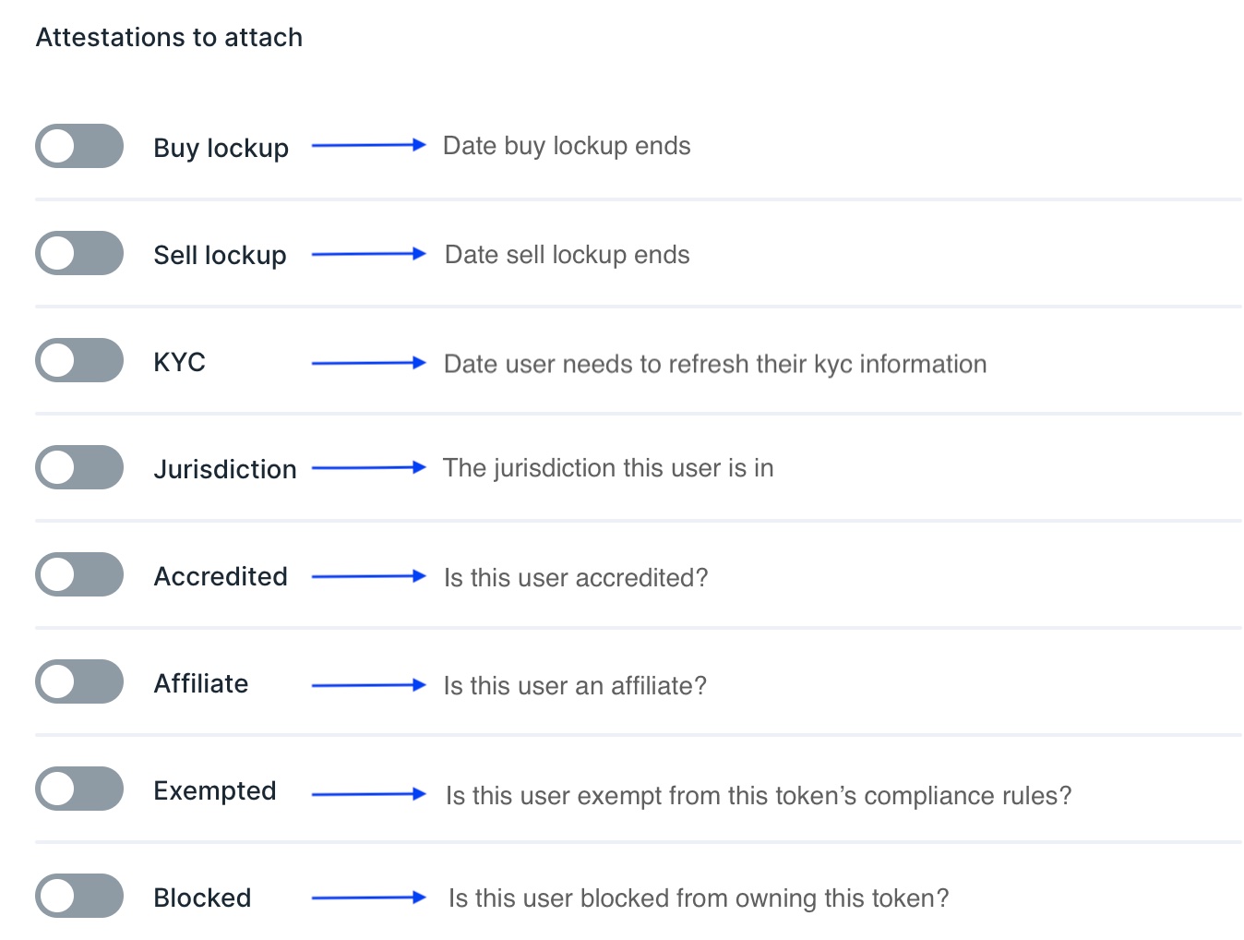Turn on the Affiliate attestation switch
Viewport: 1244px width, 940px height.
pyautogui.click(x=79, y=681)
